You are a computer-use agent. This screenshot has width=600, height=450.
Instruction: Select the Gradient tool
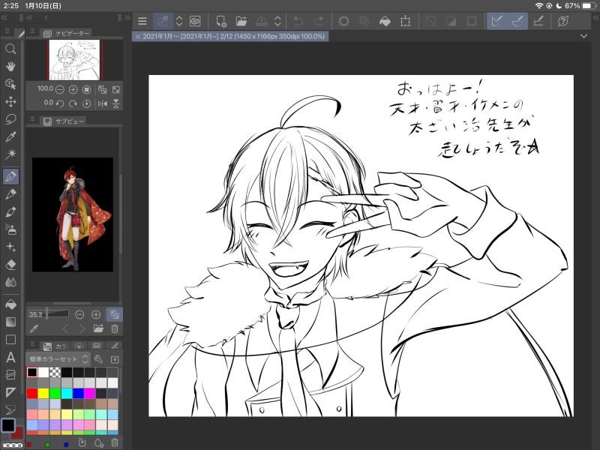point(10,322)
